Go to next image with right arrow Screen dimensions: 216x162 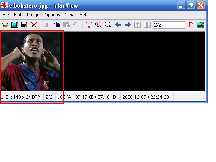pyautogui.click(x=128, y=25)
